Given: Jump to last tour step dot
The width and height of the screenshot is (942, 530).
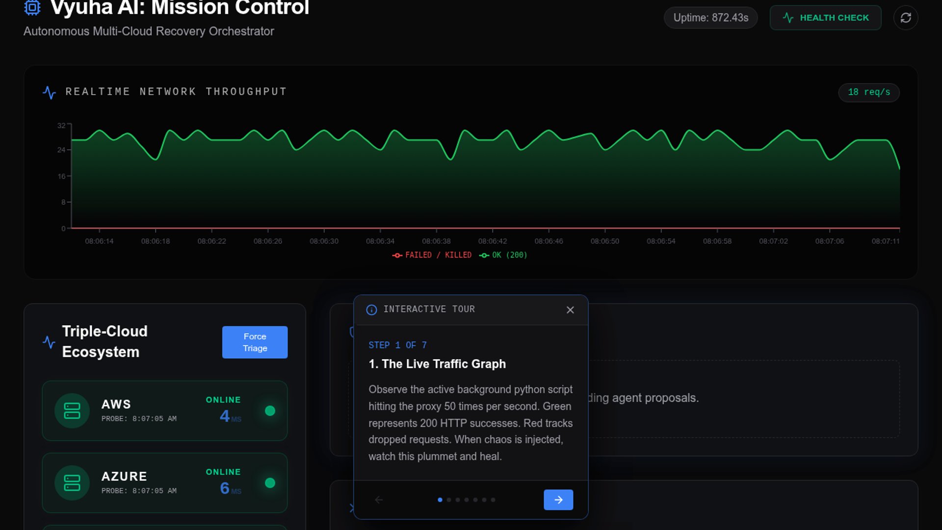Looking at the screenshot, I should [493, 500].
